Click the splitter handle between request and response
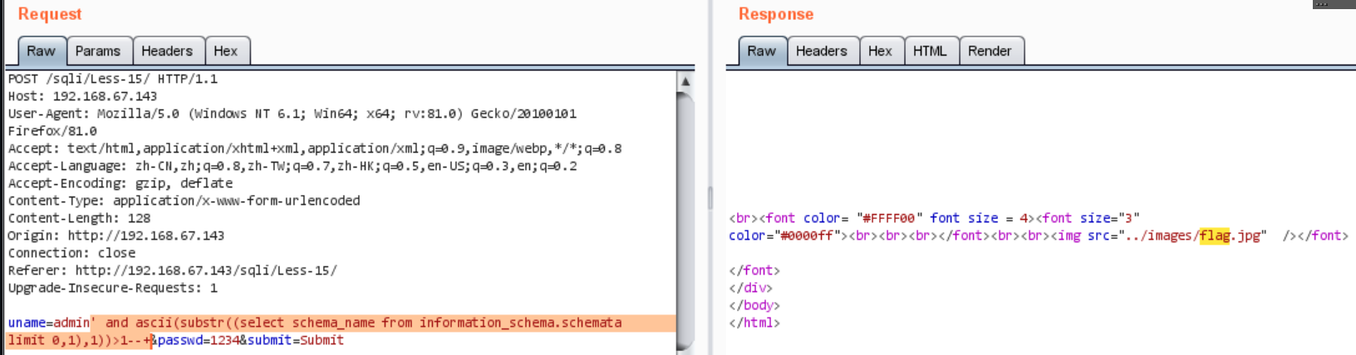 click(710, 197)
